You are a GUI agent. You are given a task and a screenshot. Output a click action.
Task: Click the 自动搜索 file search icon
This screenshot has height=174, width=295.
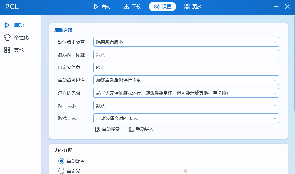pos(97,129)
